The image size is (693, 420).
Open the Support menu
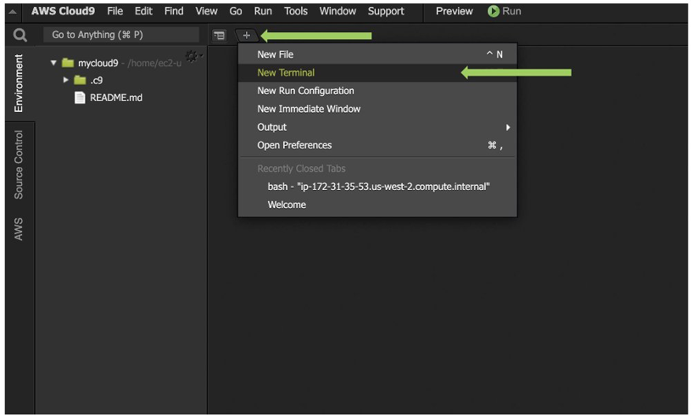point(386,11)
